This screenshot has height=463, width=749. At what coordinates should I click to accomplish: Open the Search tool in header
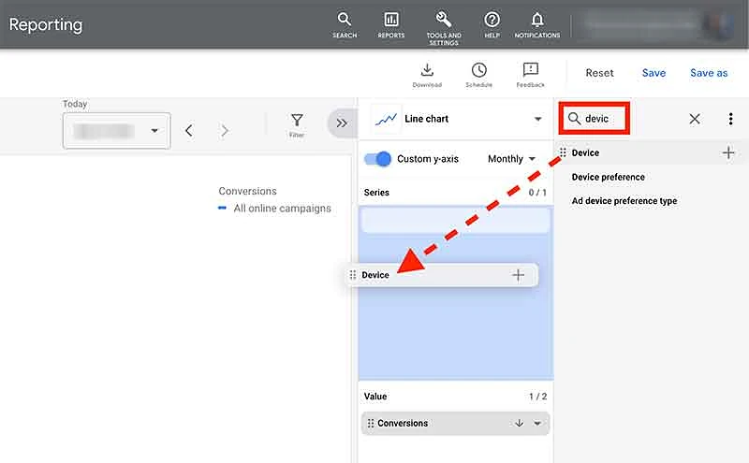(x=344, y=25)
